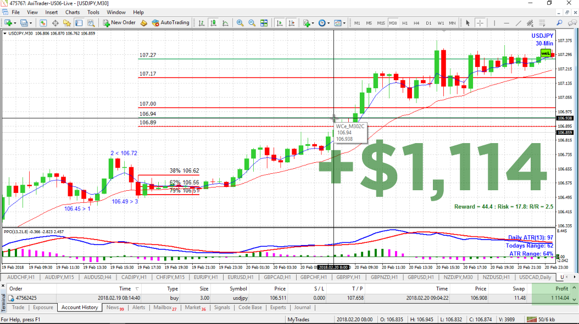Expand the New Chart dropdown arrow
579x324 pixels.
[x=14, y=23]
